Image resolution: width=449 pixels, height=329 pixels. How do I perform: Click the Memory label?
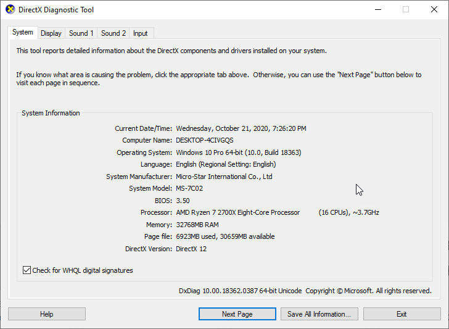pos(159,225)
